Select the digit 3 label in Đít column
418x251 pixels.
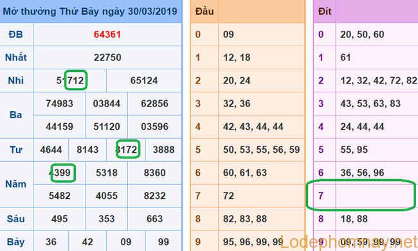tap(321, 103)
